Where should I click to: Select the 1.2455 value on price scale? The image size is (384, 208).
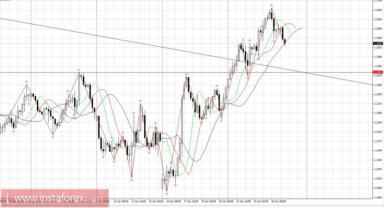[378, 66]
